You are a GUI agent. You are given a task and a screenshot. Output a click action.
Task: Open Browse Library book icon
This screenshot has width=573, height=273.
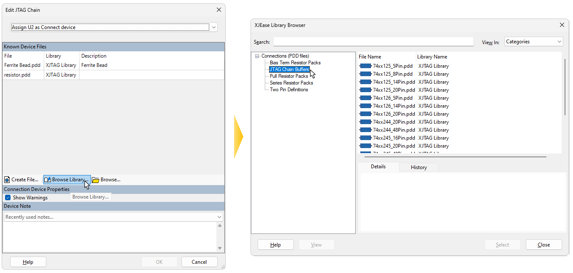coord(48,180)
